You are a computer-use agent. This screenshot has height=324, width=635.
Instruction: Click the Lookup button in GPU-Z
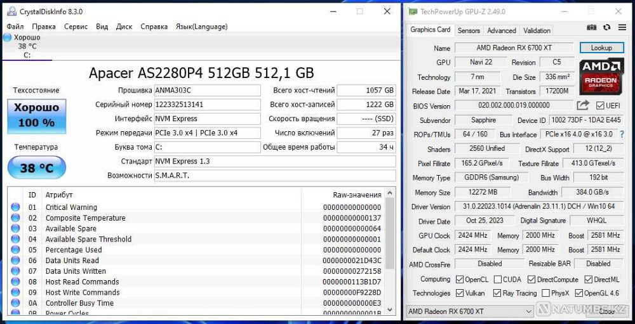(601, 48)
